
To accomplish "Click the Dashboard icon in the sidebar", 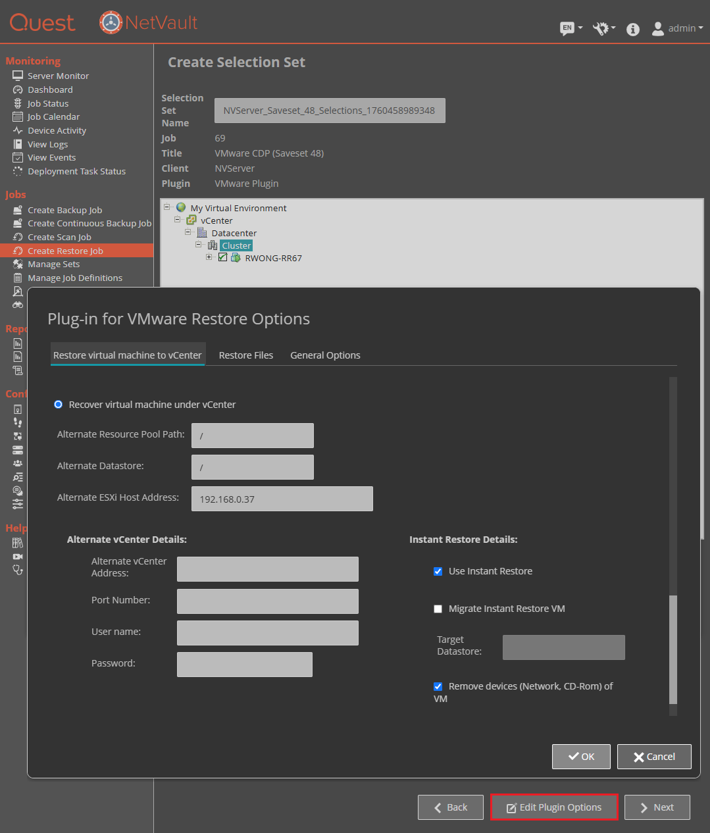I will click(x=18, y=89).
